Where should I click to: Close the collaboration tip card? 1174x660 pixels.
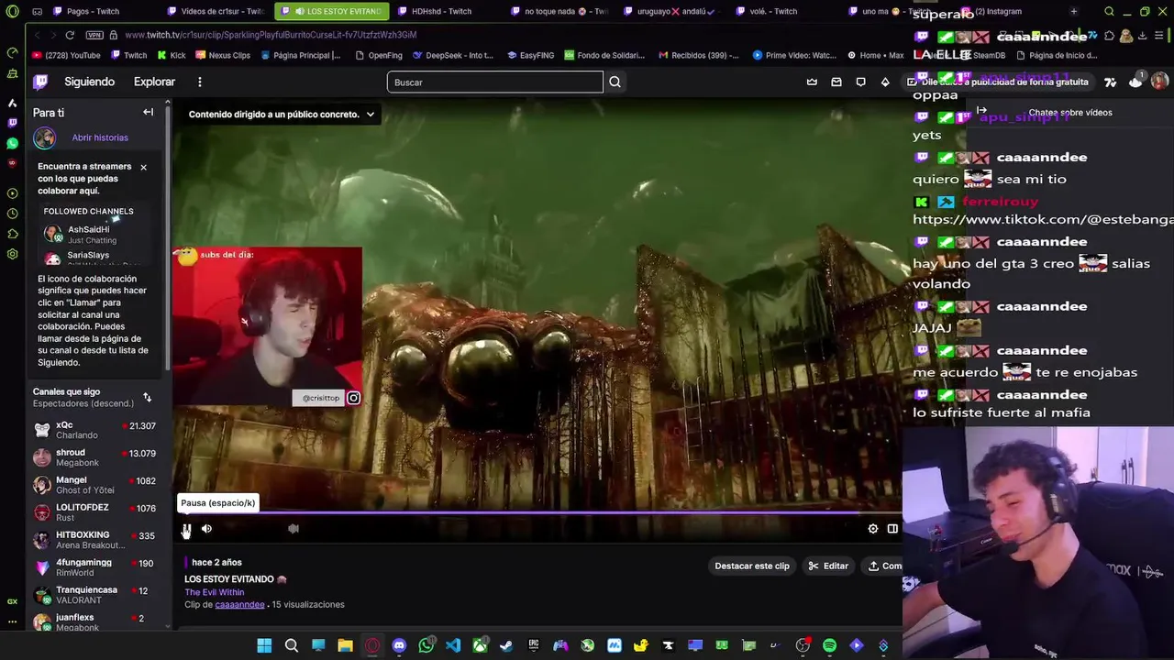coord(143,167)
